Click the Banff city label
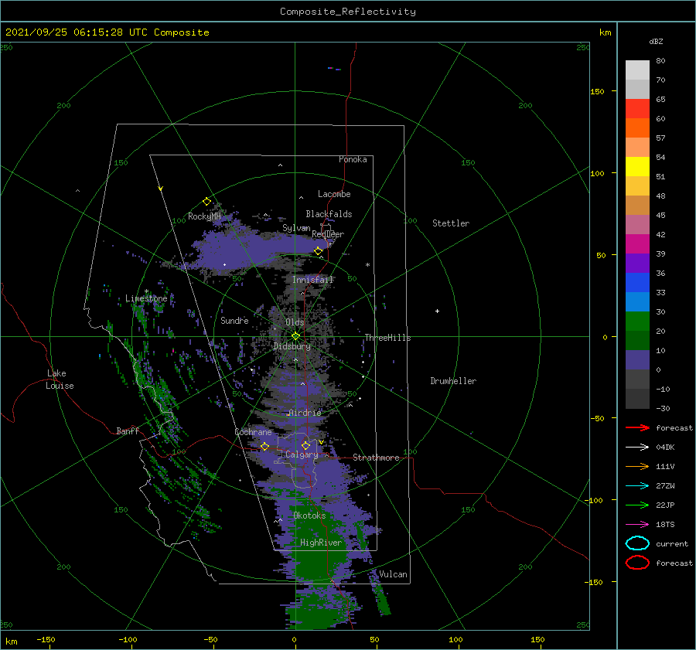This screenshot has width=696, height=650. (128, 430)
